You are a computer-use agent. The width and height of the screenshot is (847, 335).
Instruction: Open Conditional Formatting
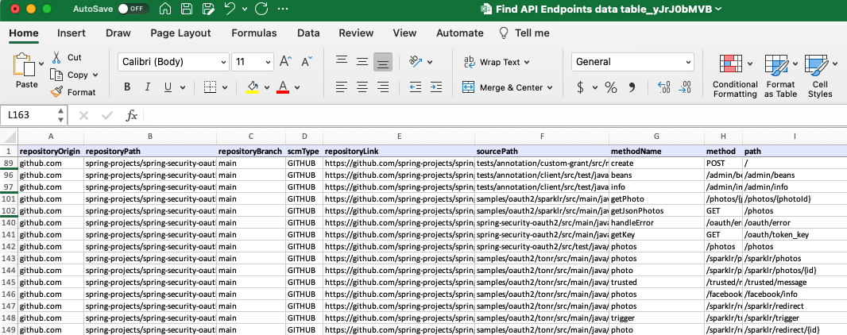[x=735, y=75]
